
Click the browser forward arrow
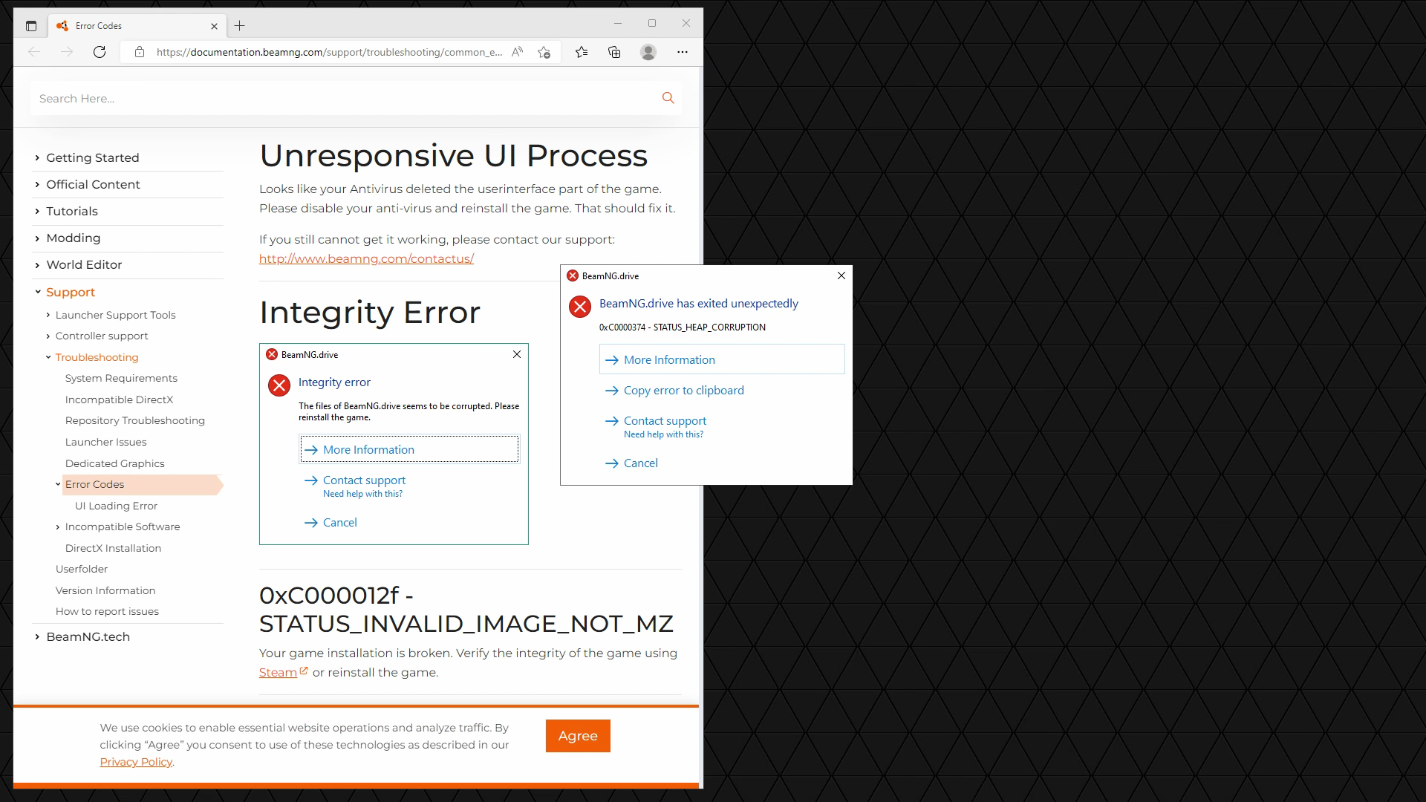coord(67,52)
